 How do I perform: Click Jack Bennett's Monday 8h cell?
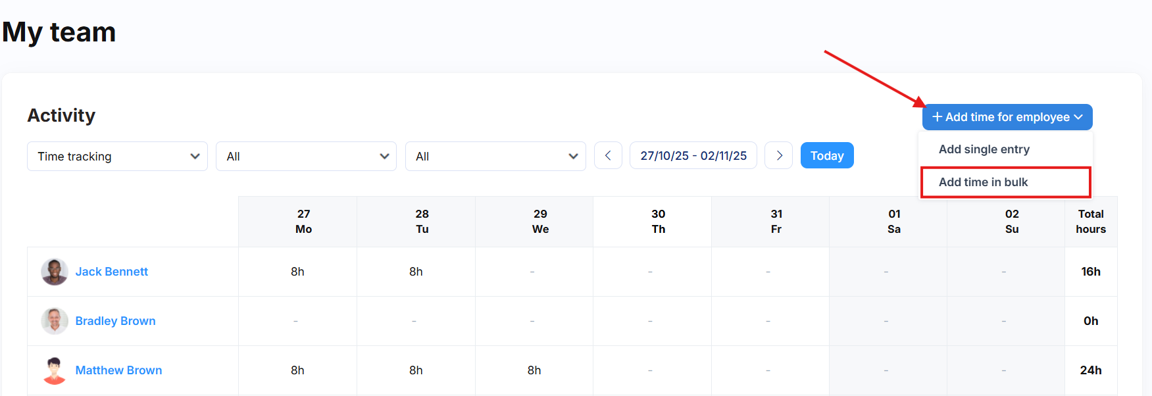[297, 272]
